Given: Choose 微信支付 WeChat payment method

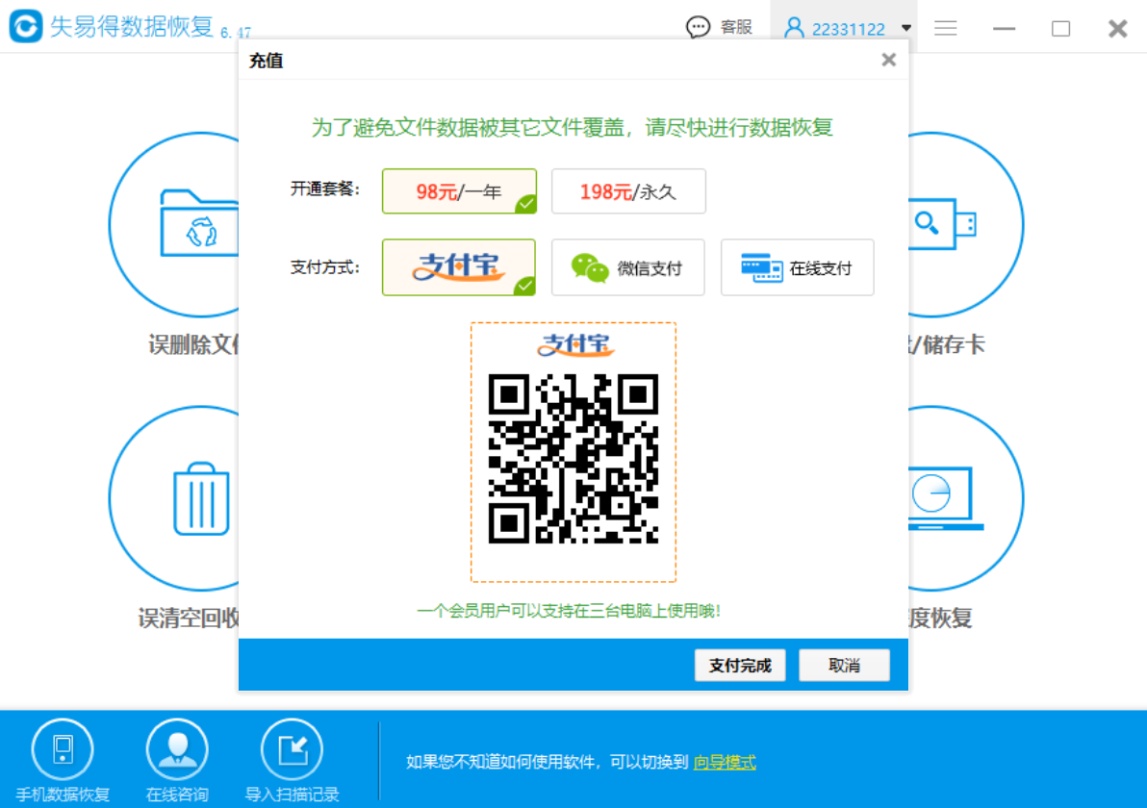Looking at the screenshot, I should coord(628,266).
